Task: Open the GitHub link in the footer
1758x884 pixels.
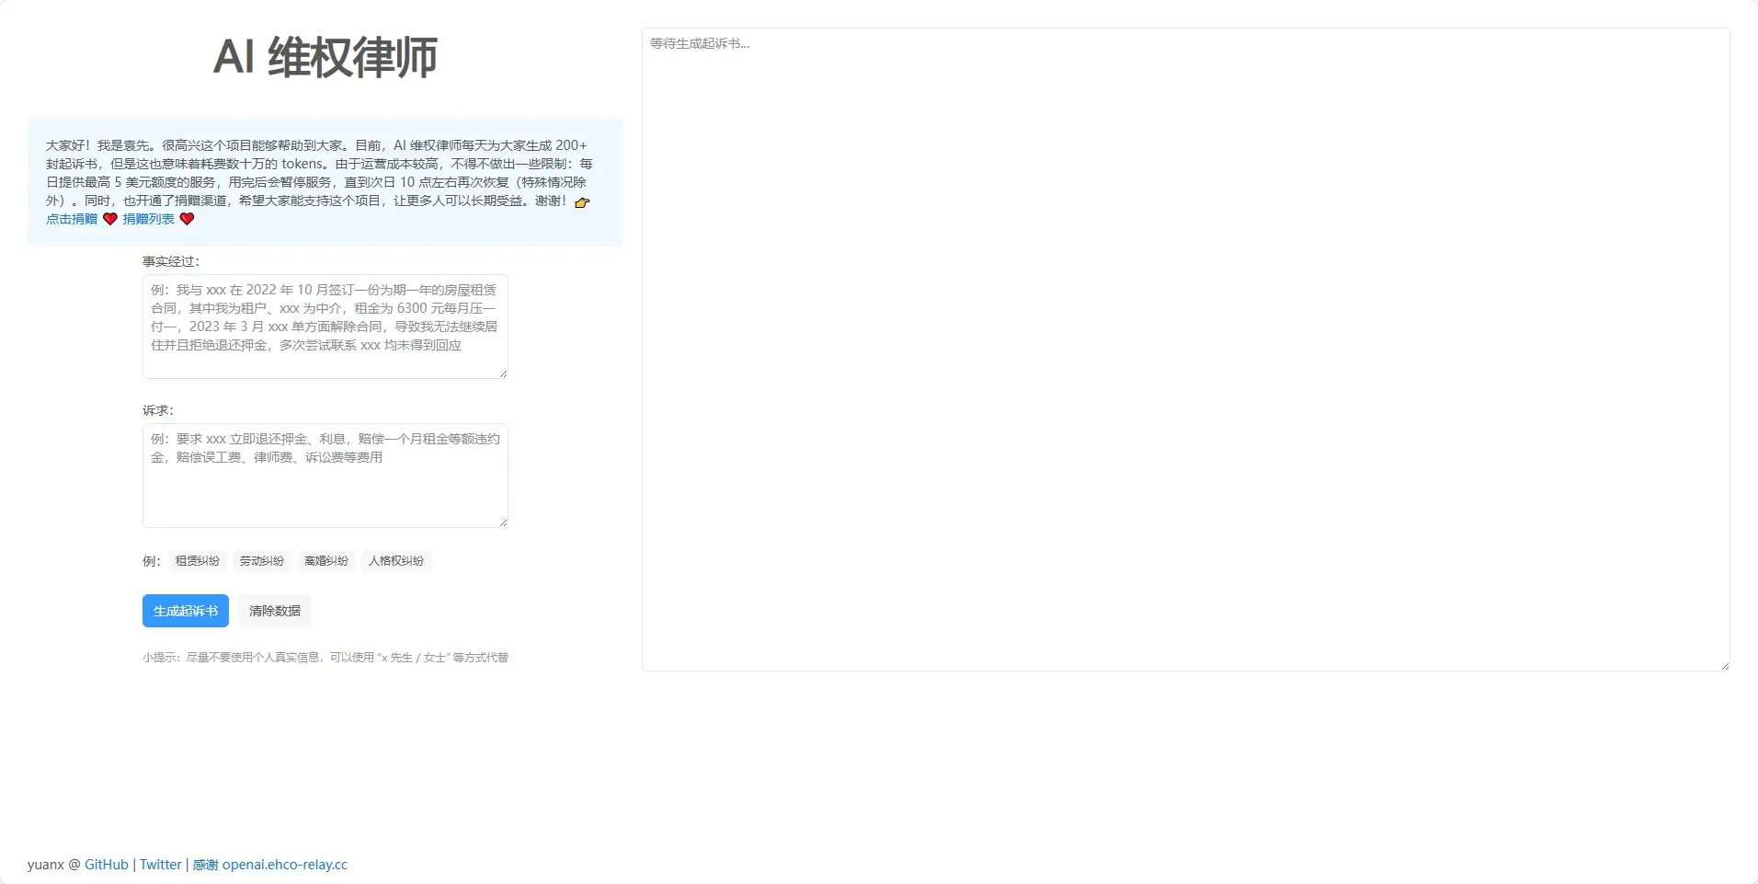Action: (x=107, y=865)
